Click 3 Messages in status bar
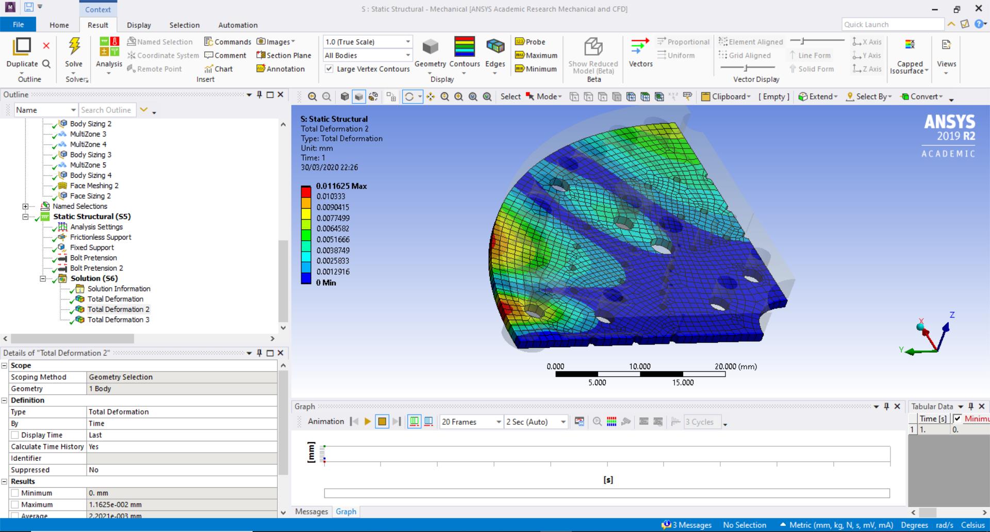Screen dimensions: 990x532 [x=687, y=525]
